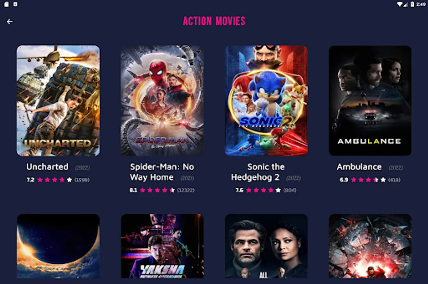Select the Uncharted title text
This screenshot has width=428, height=284.
[x=47, y=167]
